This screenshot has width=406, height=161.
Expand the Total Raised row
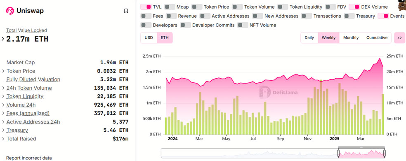click(x=3, y=139)
